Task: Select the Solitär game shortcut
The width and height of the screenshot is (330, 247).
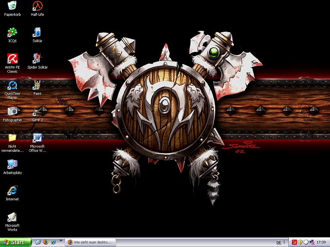Action: coord(37,35)
